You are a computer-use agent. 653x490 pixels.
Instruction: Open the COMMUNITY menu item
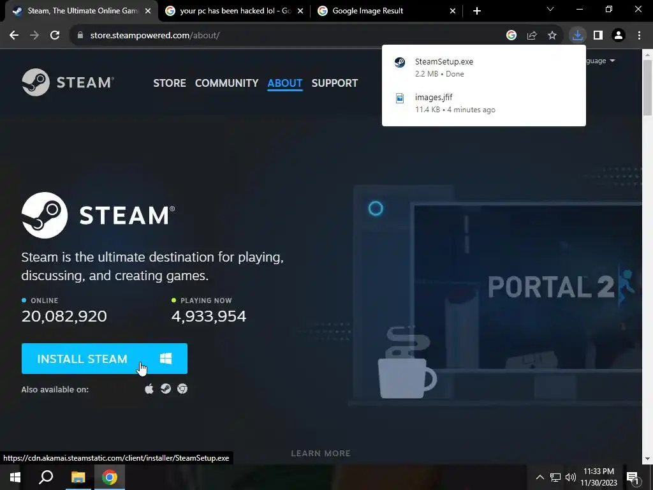[226, 83]
